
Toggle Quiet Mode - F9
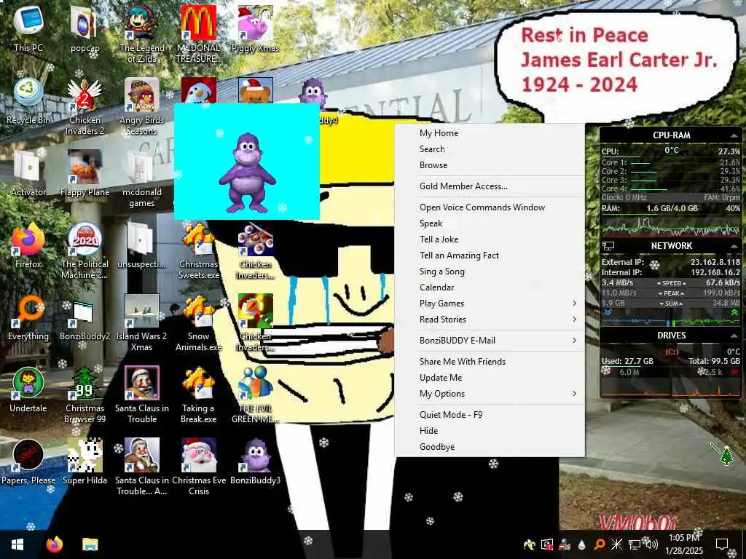(490, 415)
